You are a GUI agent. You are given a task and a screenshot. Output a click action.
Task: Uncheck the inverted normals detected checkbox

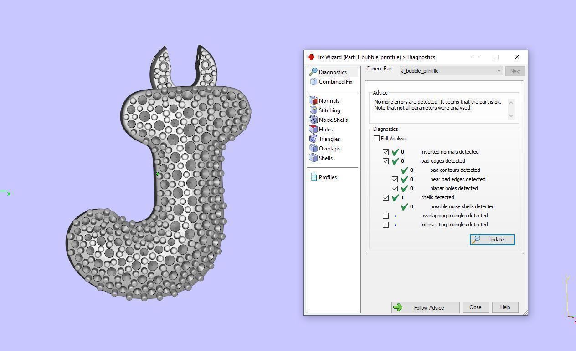point(386,152)
